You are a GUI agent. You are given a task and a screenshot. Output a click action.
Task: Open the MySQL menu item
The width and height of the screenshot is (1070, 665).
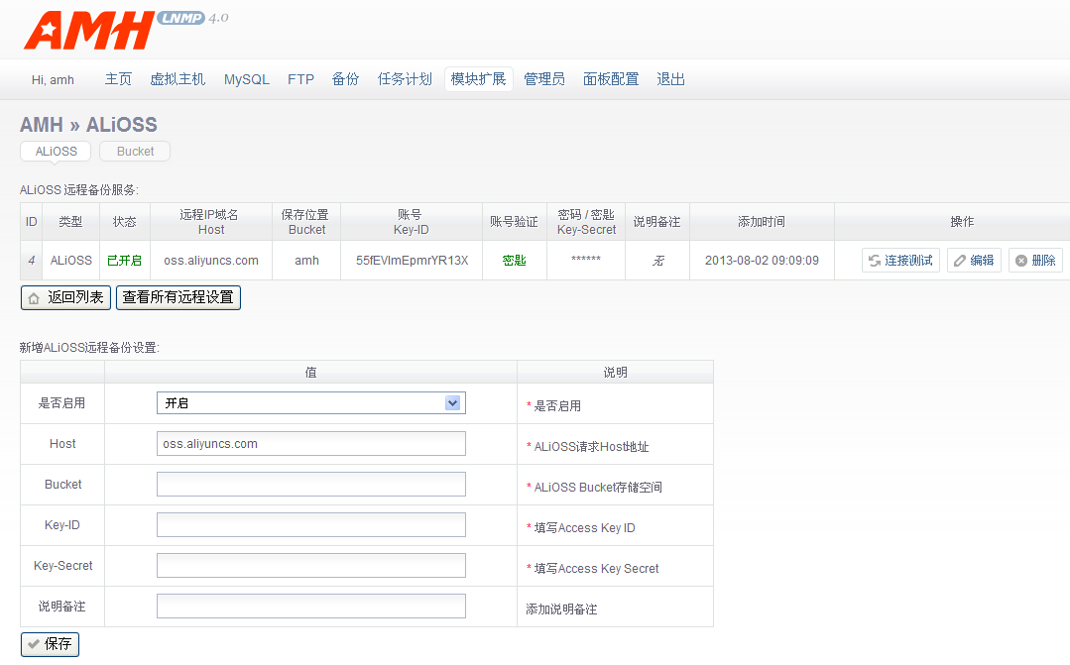pyautogui.click(x=247, y=79)
